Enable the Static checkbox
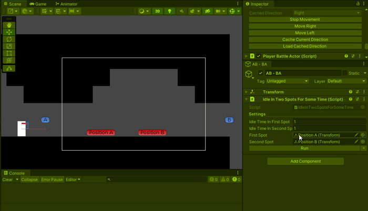 pos(345,73)
